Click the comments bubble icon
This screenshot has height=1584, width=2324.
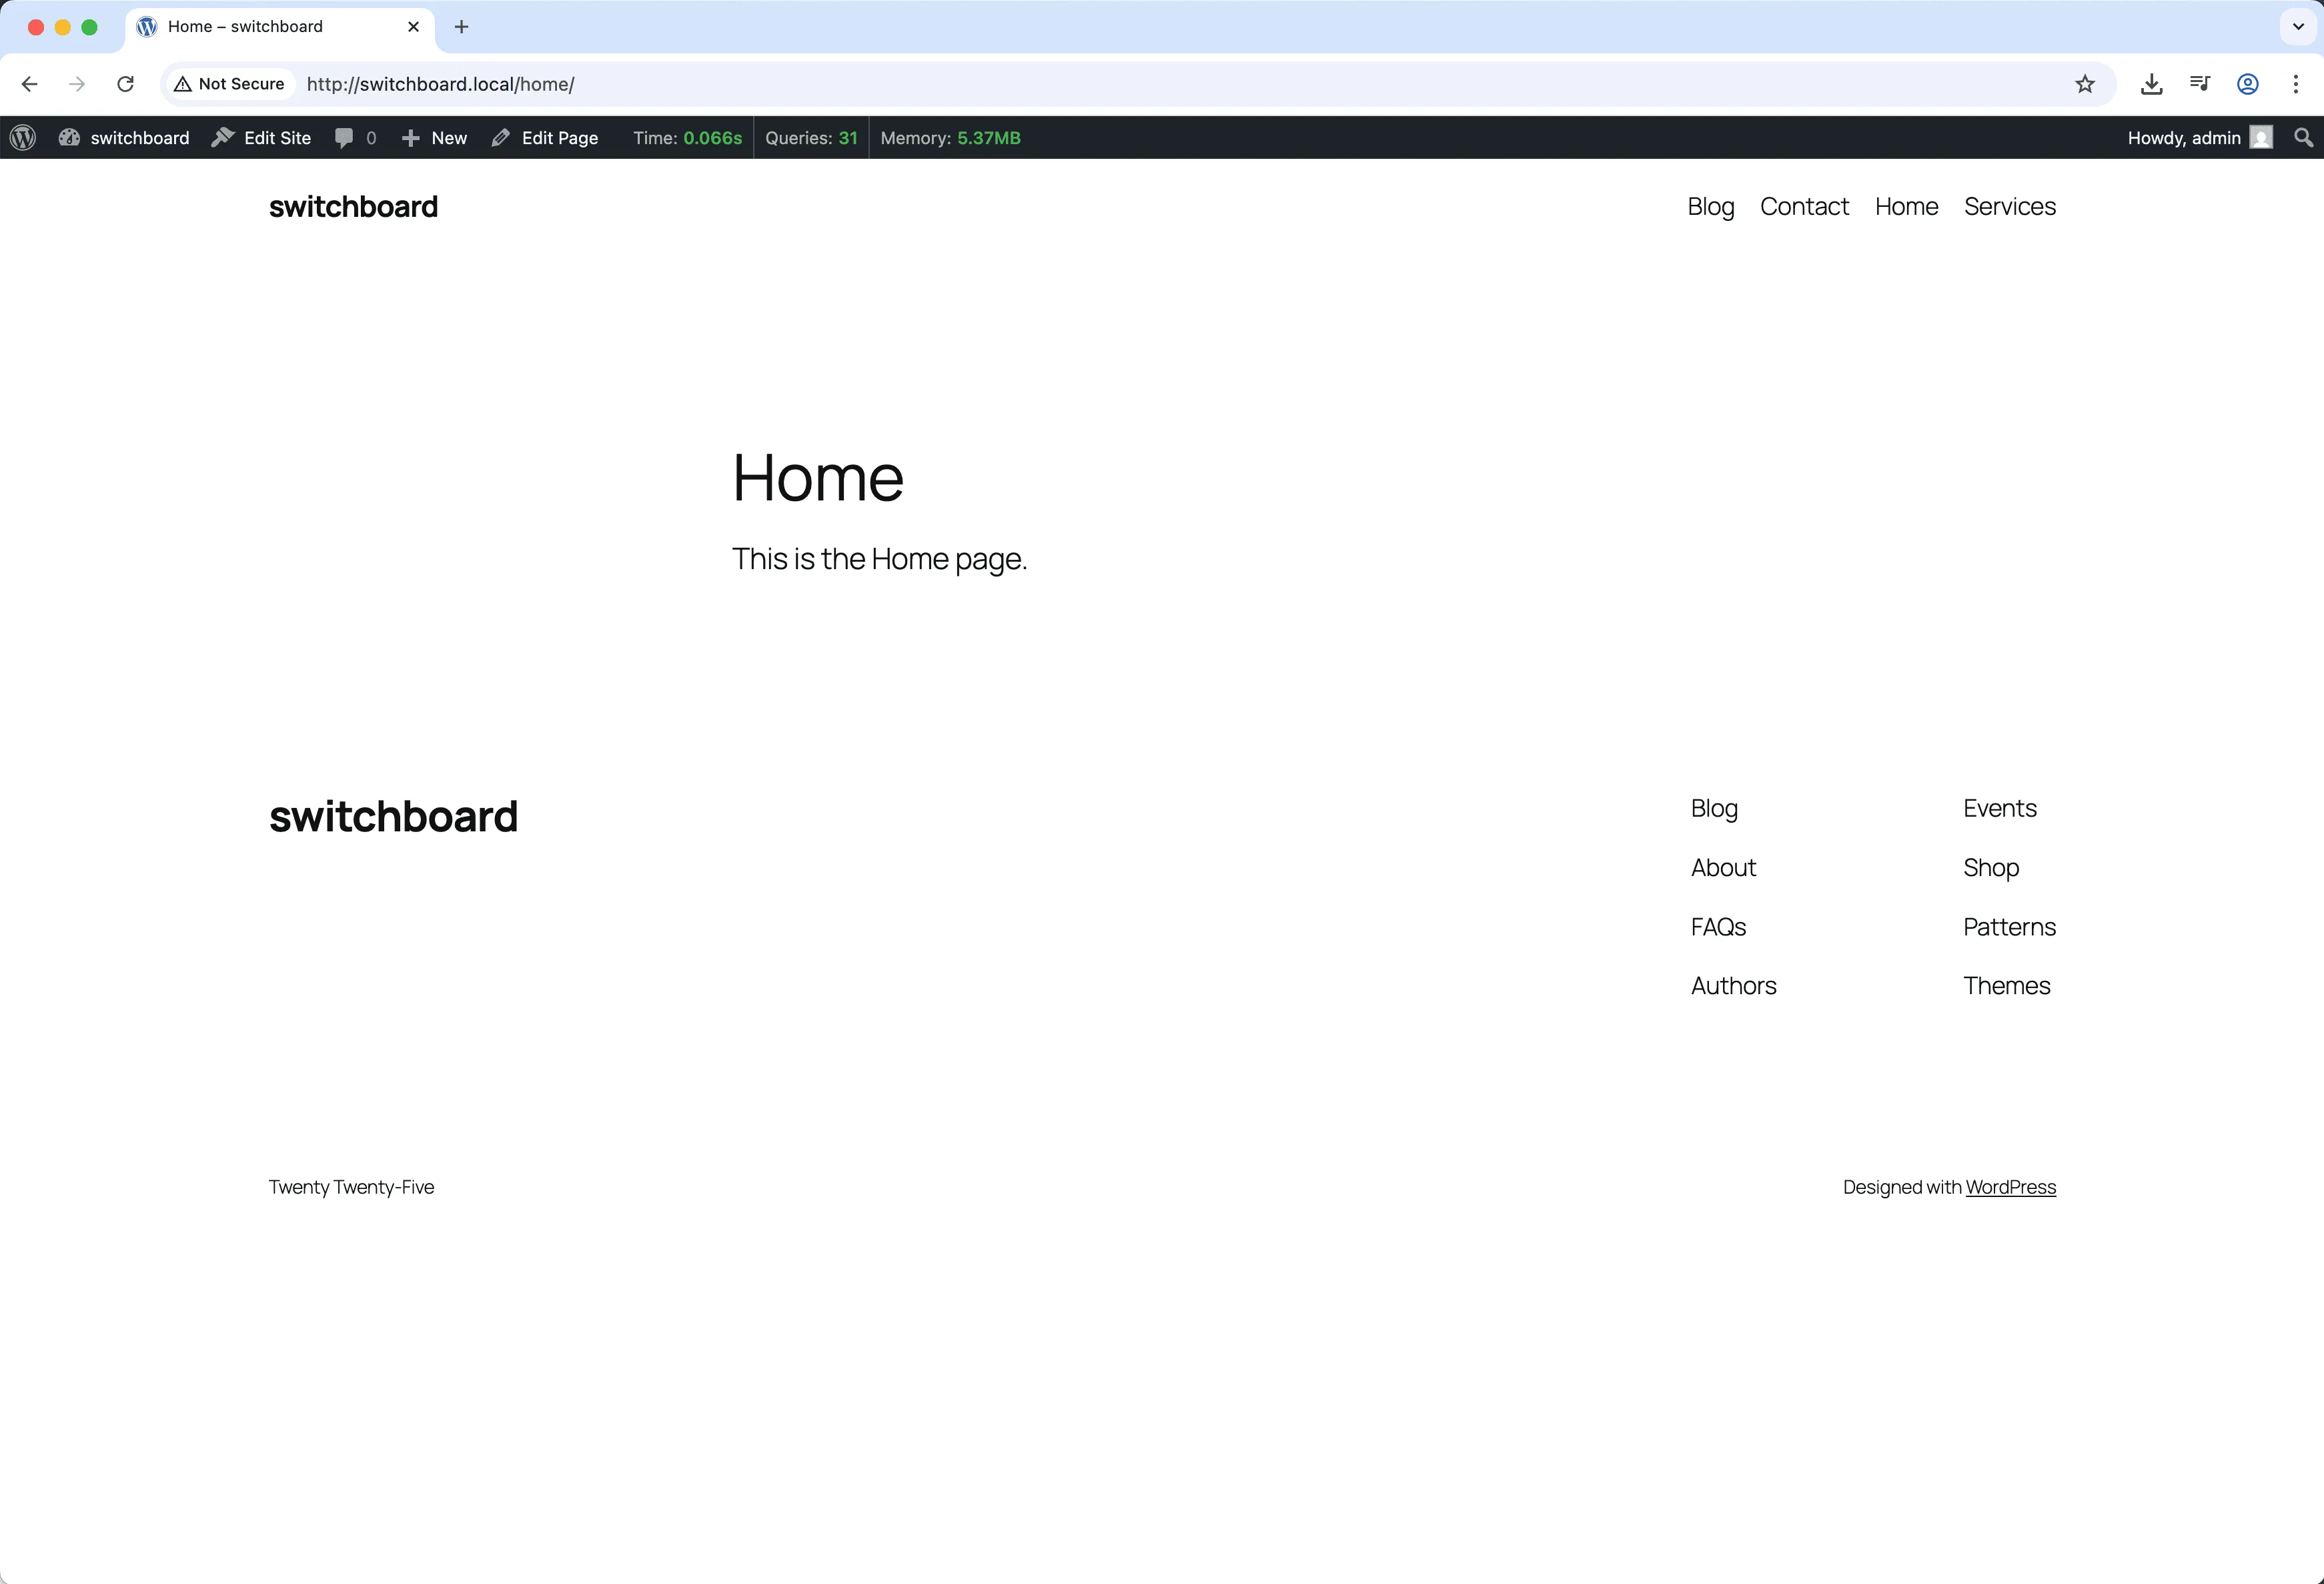[345, 138]
